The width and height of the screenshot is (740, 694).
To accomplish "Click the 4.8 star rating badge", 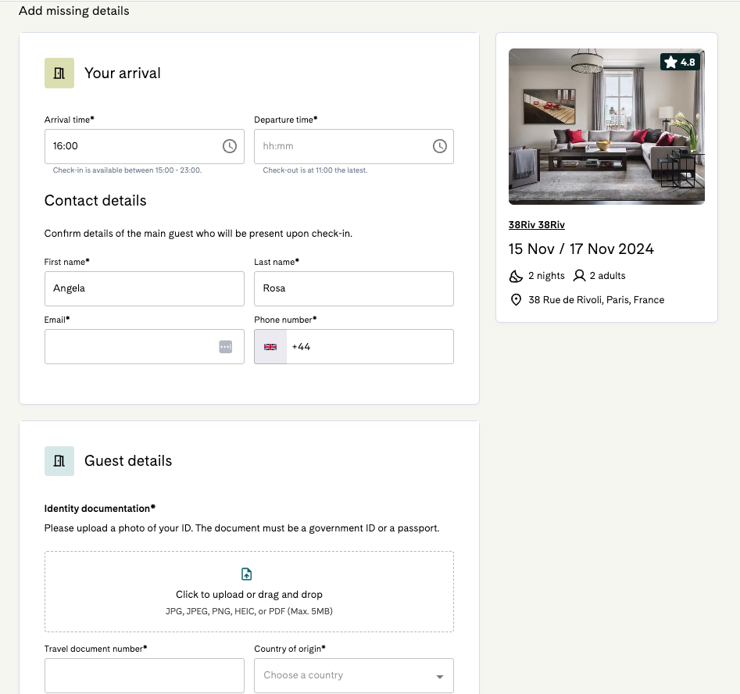I will pos(680,62).
